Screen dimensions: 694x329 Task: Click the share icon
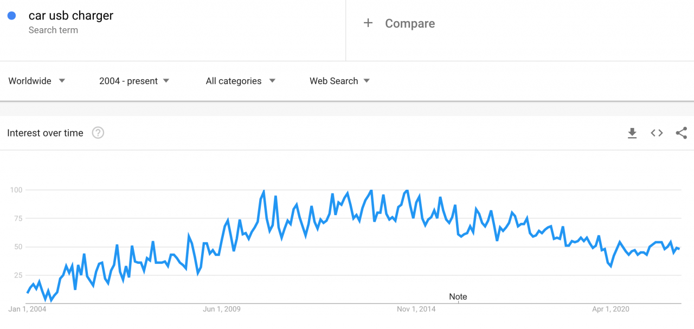point(682,133)
